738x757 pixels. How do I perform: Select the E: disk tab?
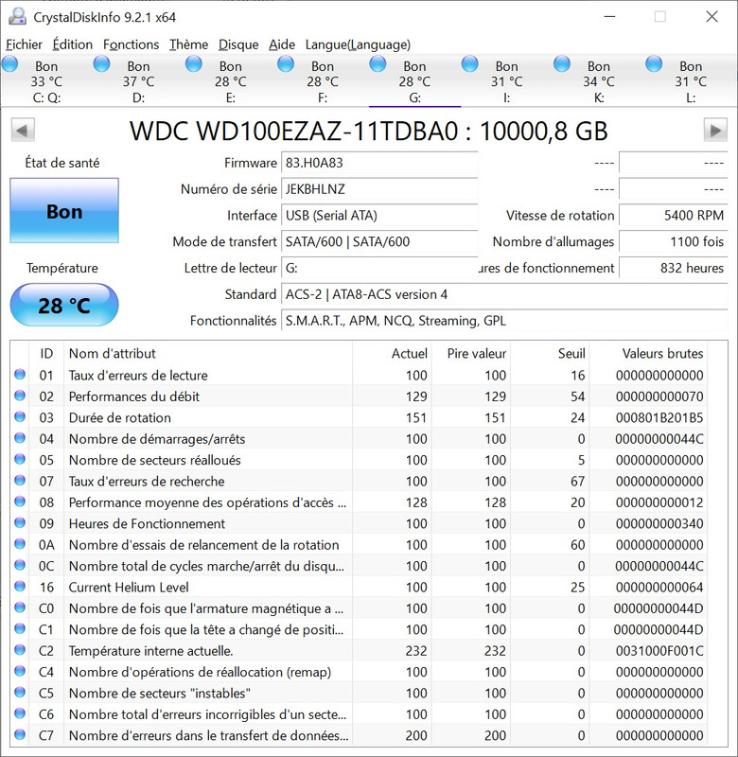[230, 80]
